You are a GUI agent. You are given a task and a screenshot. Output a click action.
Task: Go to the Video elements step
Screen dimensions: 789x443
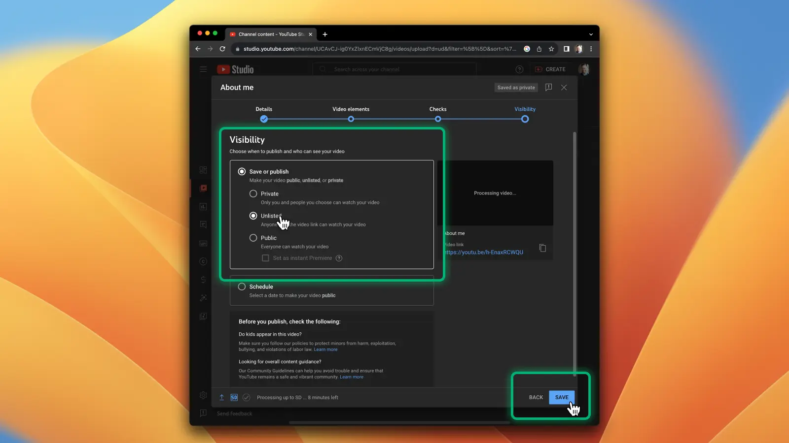click(351, 114)
